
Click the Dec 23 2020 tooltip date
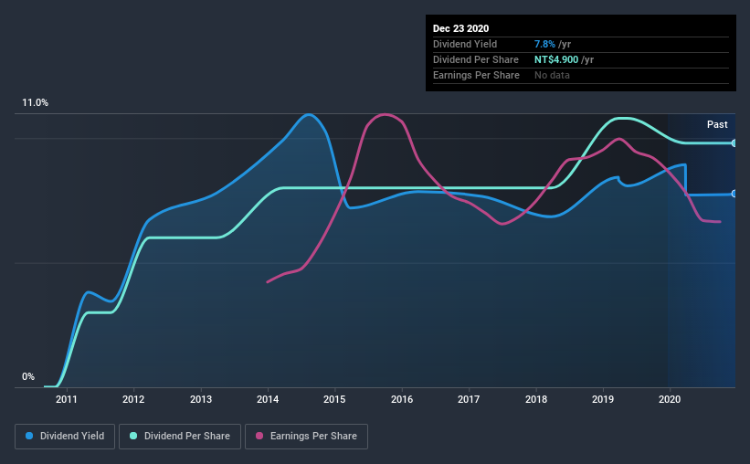click(460, 28)
